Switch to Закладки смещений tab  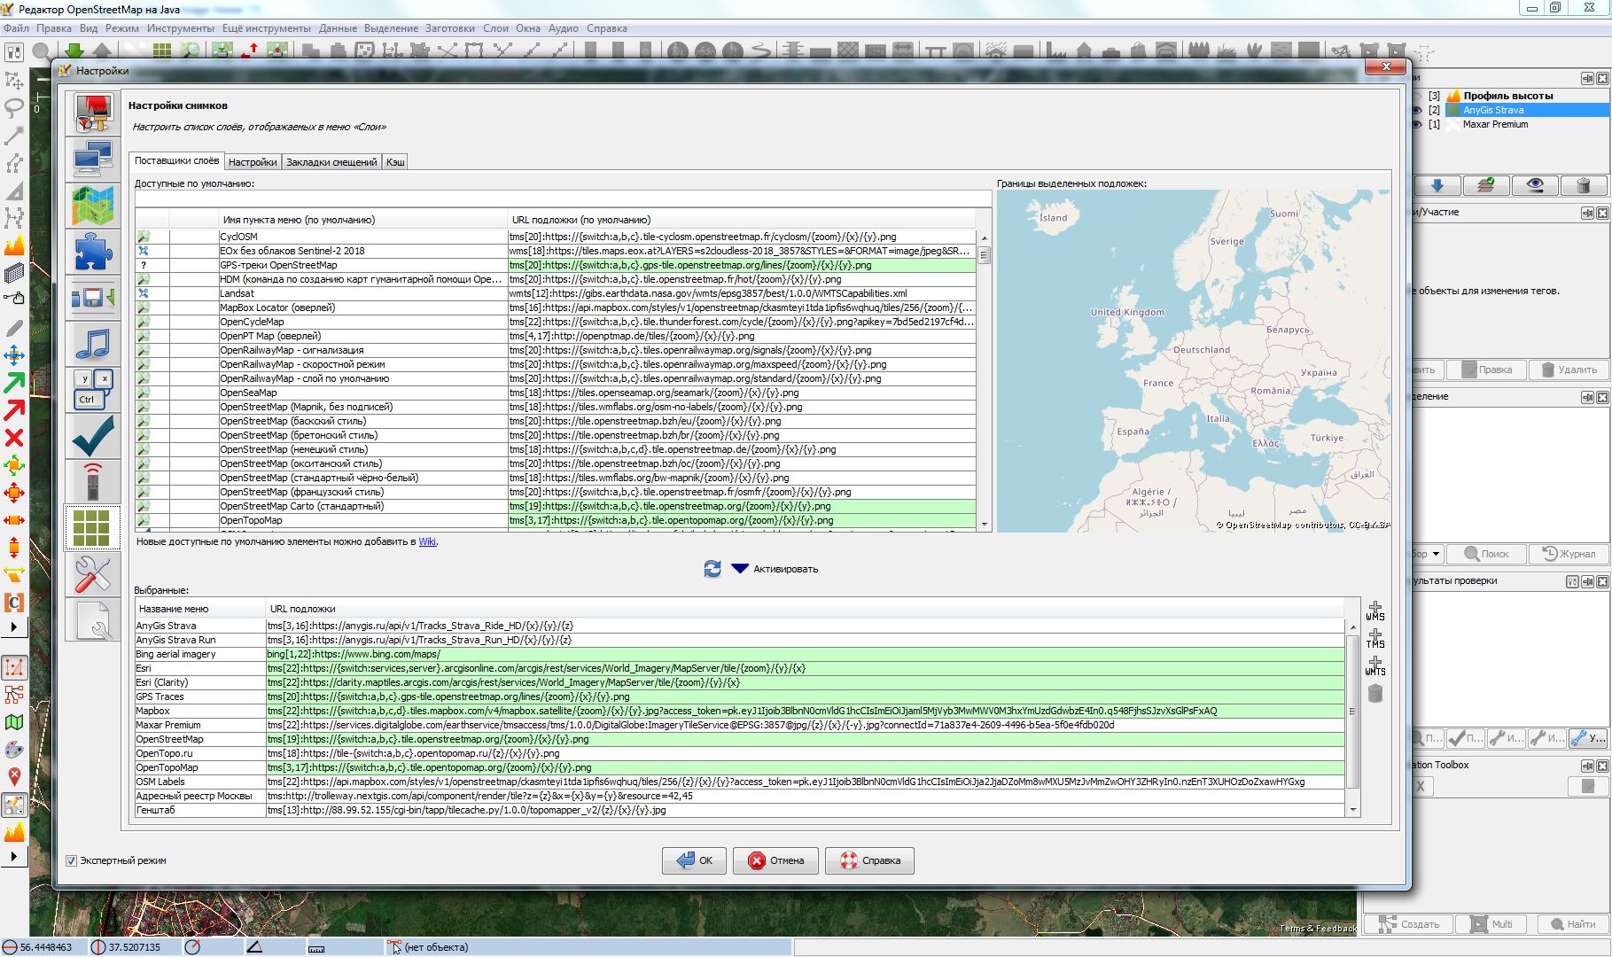331,162
